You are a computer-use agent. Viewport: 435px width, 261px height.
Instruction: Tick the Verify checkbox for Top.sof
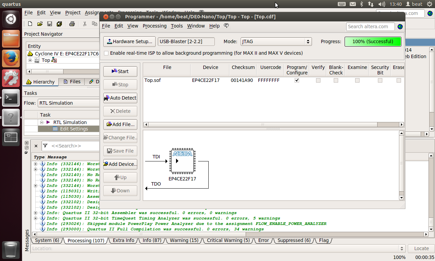(318, 81)
